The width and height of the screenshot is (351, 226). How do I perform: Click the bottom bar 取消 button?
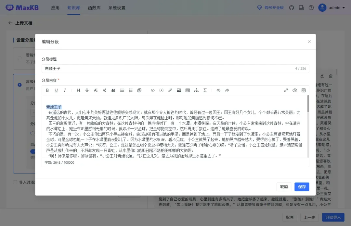(x=290, y=217)
